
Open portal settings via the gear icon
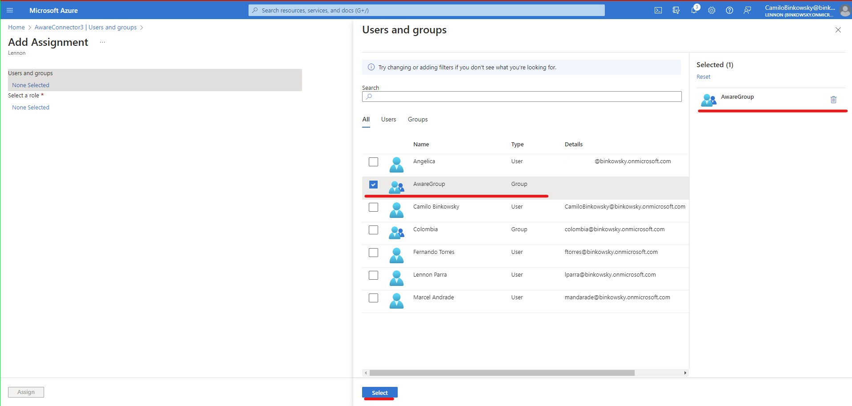point(711,10)
